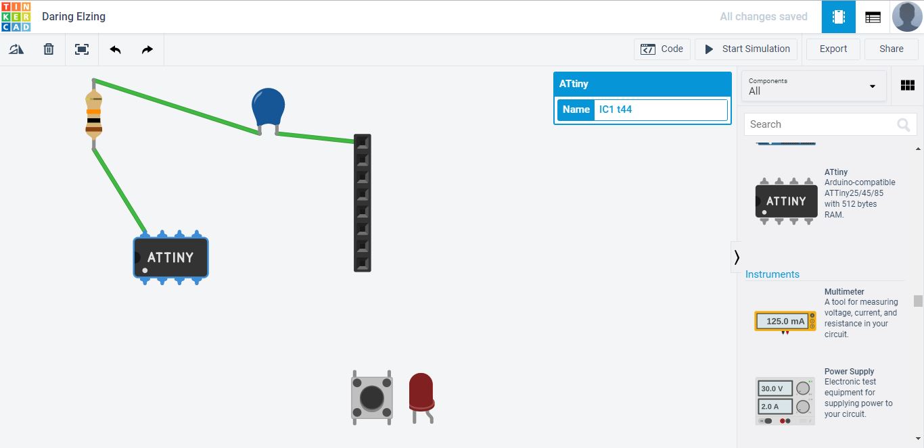Viewport: 924px width, 448px height.
Task: Click the components panel scrollbar thumb
Action: point(918,301)
